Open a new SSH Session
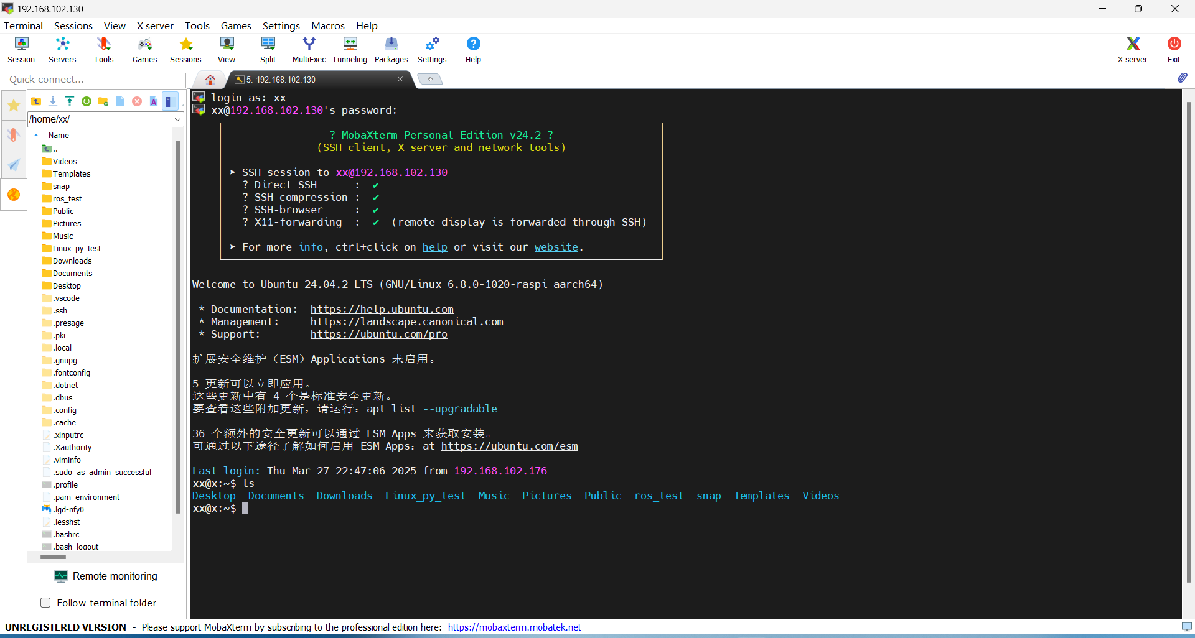 coord(21,50)
